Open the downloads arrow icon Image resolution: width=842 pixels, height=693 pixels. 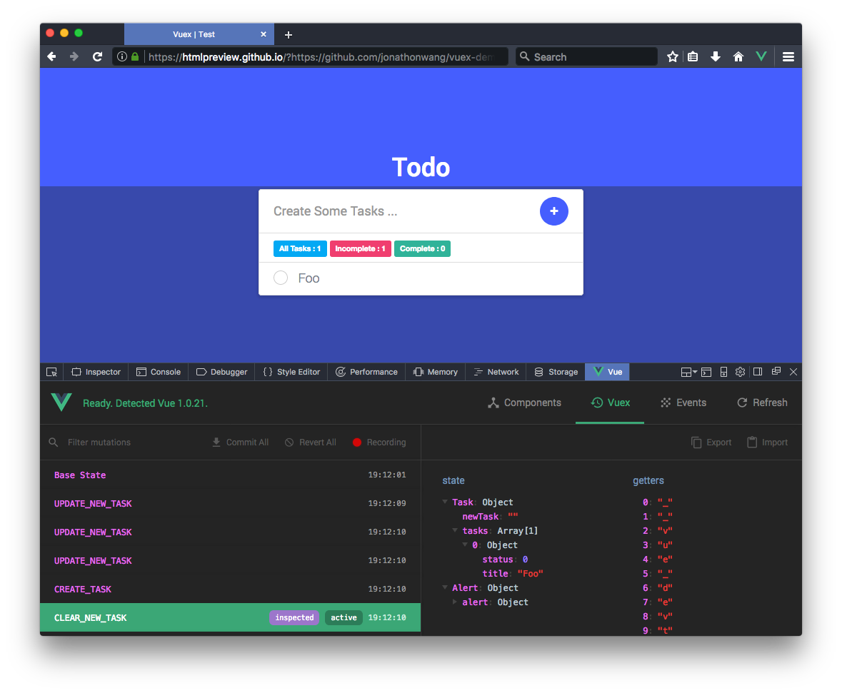click(x=716, y=56)
